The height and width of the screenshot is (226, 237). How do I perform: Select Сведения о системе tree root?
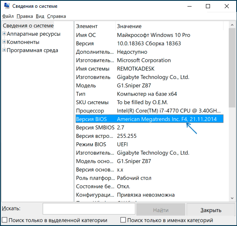tap(28, 25)
